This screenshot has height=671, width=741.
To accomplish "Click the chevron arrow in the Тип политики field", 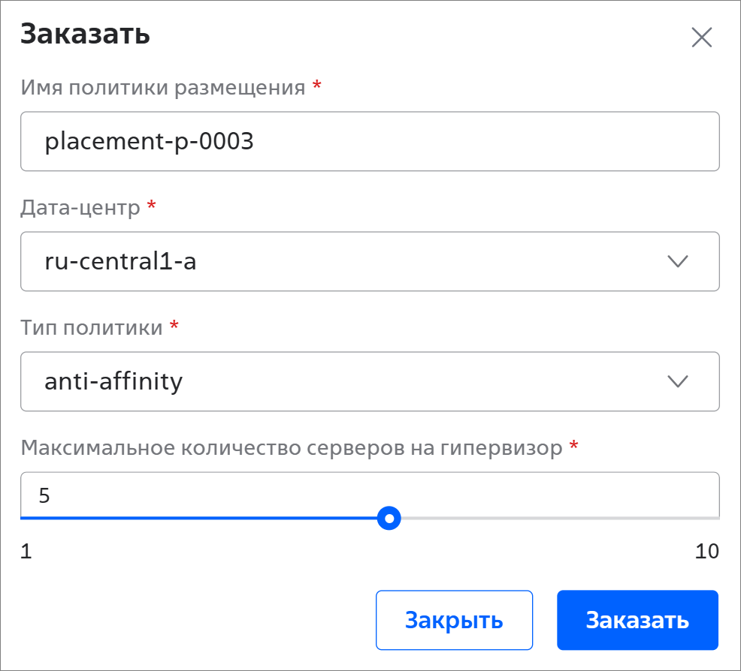I will tap(678, 381).
